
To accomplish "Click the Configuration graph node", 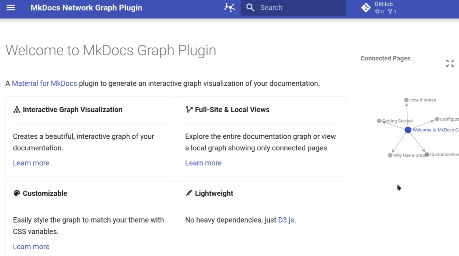I will pyautogui.click(x=437, y=119).
